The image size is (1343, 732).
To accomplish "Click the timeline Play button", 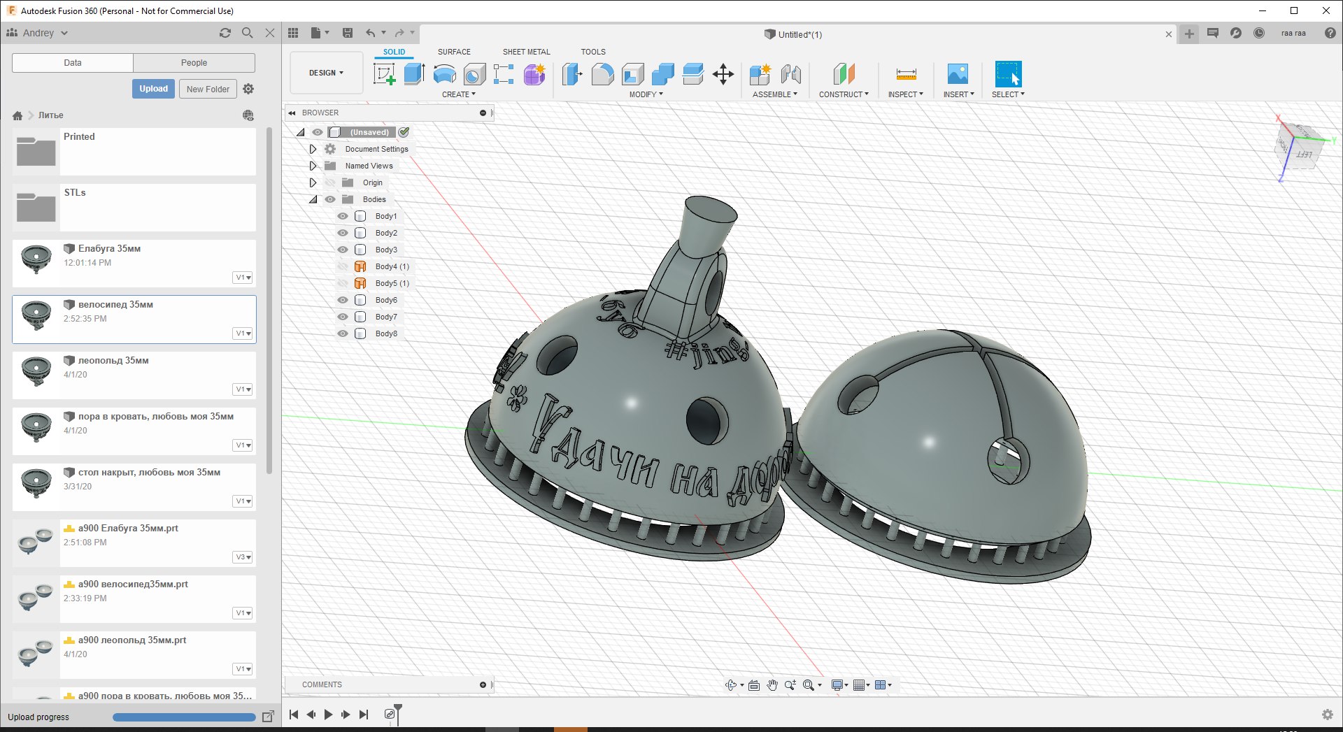I will (x=328, y=715).
